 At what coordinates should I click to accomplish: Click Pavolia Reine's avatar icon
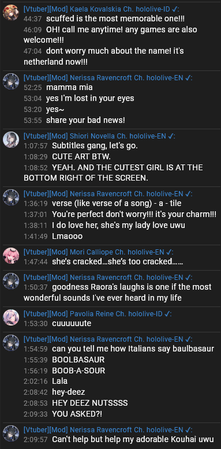coord(11,317)
